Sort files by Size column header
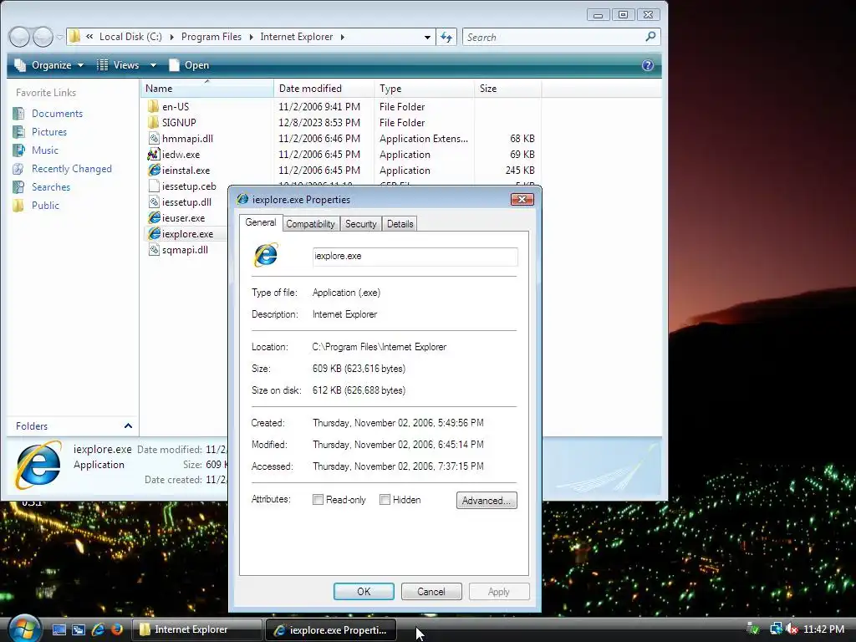856x642 pixels. pyautogui.click(x=507, y=89)
